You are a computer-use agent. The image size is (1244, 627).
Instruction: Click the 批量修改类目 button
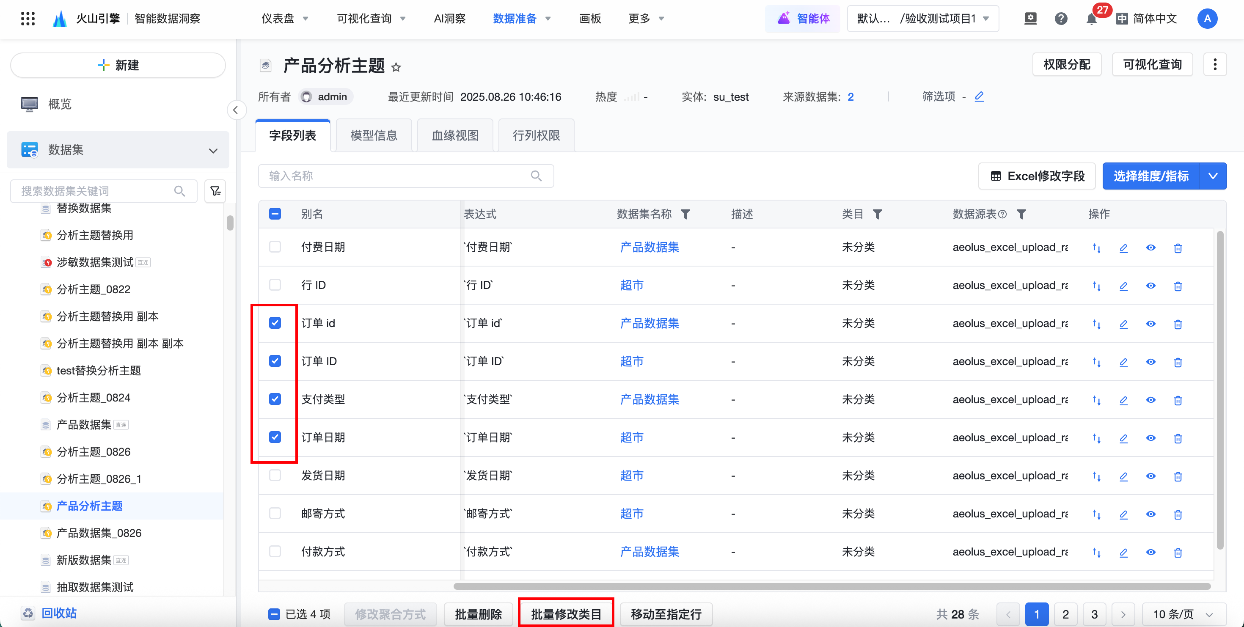(x=565, y=614)
